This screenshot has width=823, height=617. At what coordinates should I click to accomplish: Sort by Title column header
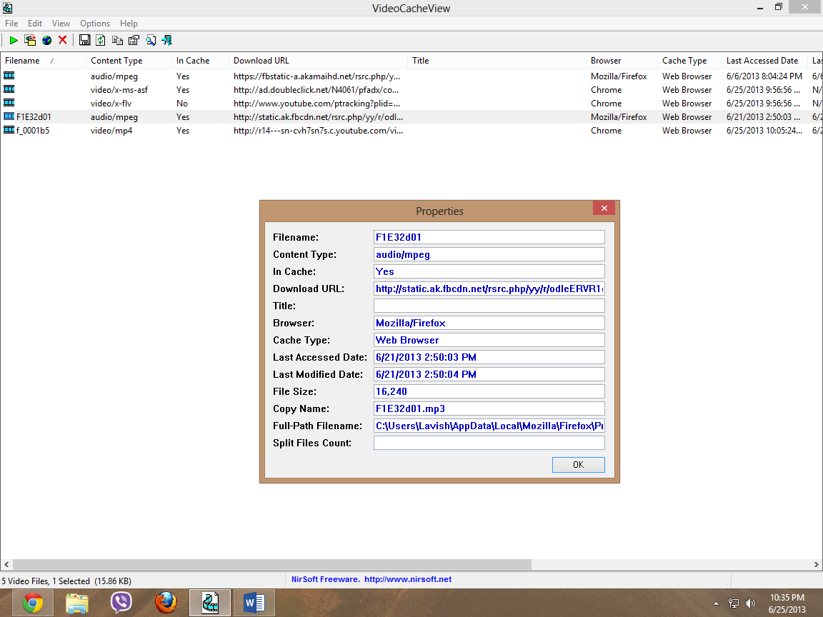click(x=497, y=60)
